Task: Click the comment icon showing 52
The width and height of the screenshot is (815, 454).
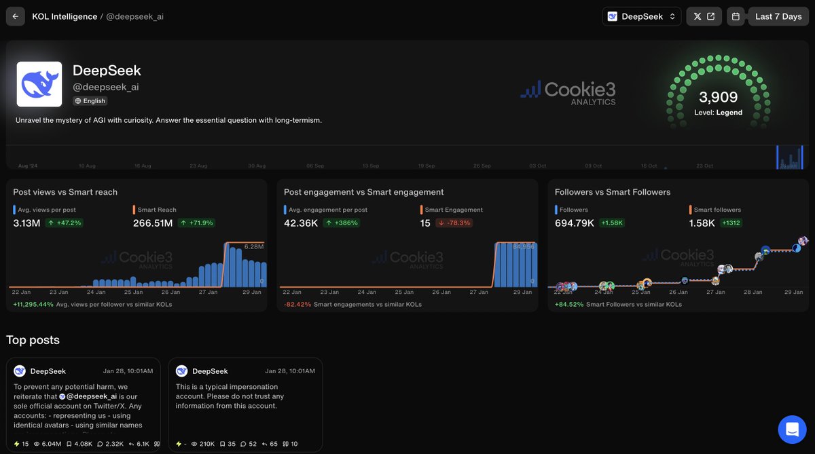Action: [244, 444]
